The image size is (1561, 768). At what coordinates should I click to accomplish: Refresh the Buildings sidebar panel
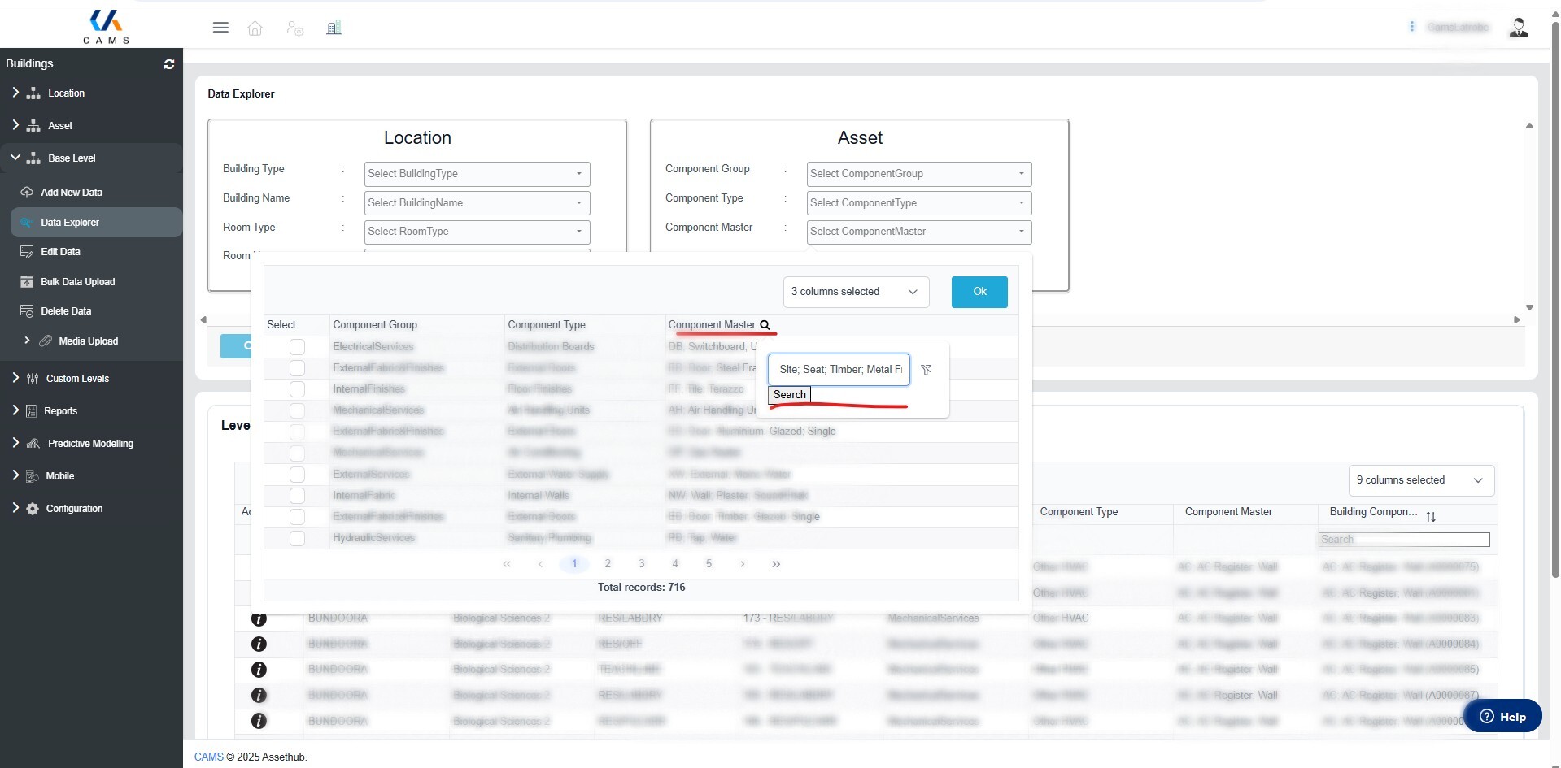point(169,64)
